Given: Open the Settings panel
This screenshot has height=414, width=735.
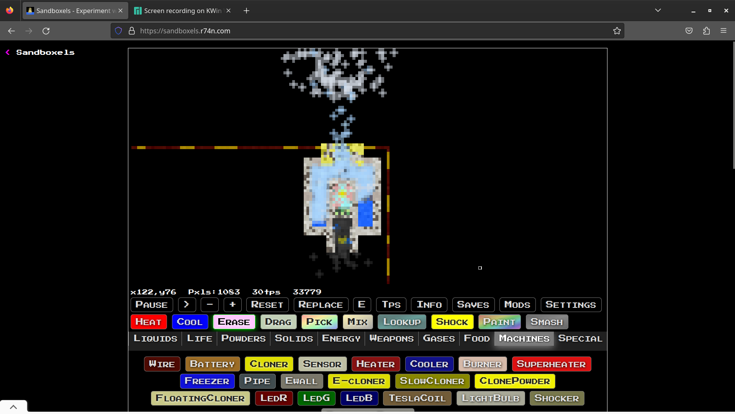Looking at the screenshot, I should pos(571,305).
